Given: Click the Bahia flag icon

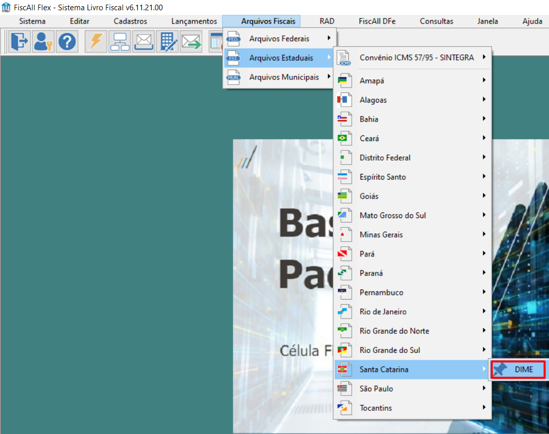Looking at the screenshot, I should [344, 119].
